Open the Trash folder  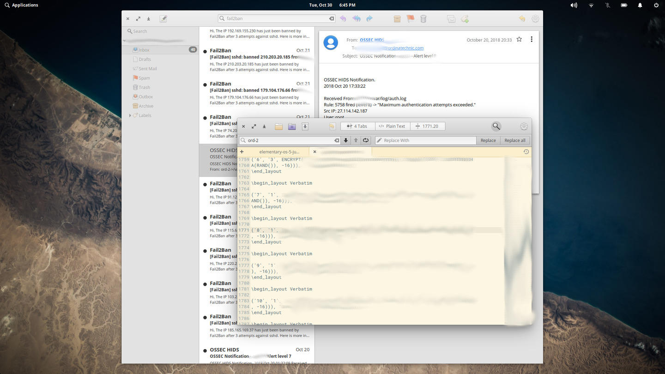coord(160,87)
